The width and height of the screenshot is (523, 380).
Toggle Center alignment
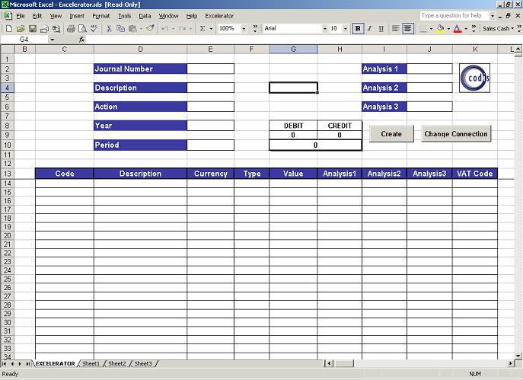(x=407, y=29)
